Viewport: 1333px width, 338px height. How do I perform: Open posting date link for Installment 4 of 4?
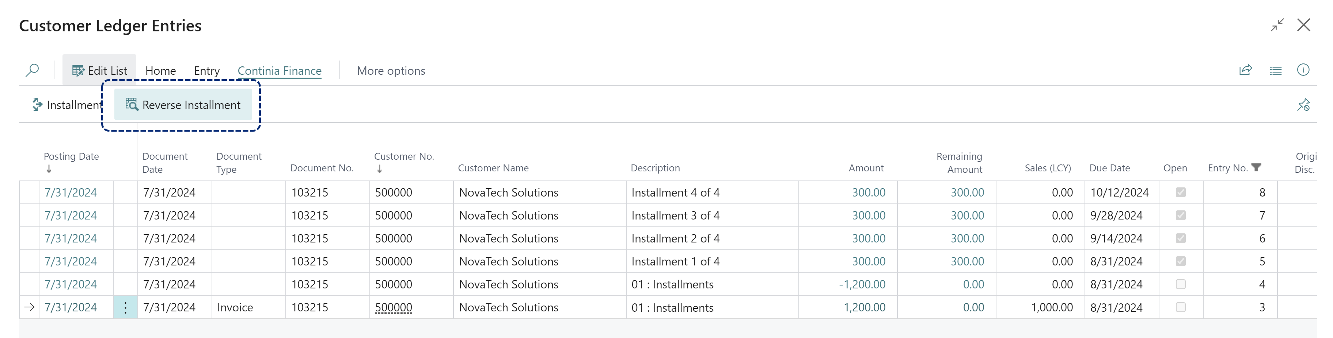pos(71,193)
